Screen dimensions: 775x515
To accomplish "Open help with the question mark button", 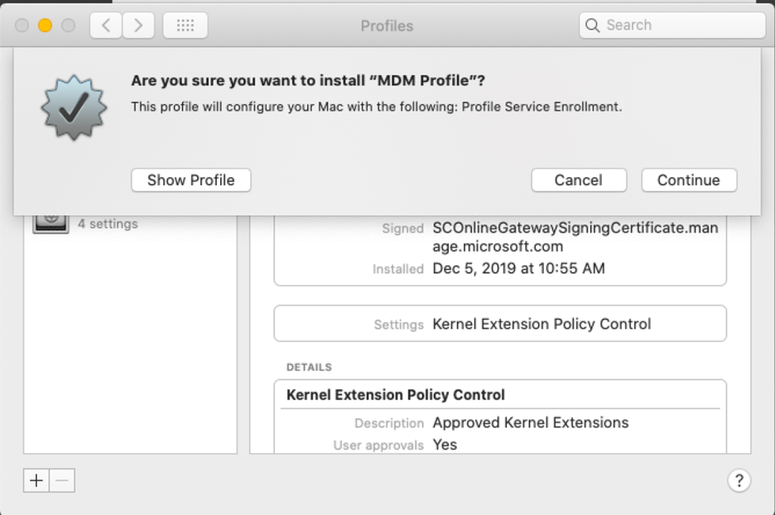I will coord(739,480).
